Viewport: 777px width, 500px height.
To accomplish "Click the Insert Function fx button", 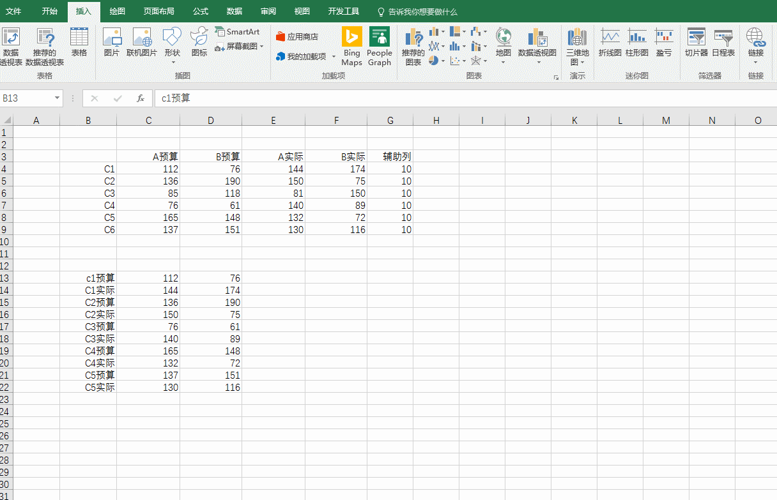I will (x=141, y=98).
